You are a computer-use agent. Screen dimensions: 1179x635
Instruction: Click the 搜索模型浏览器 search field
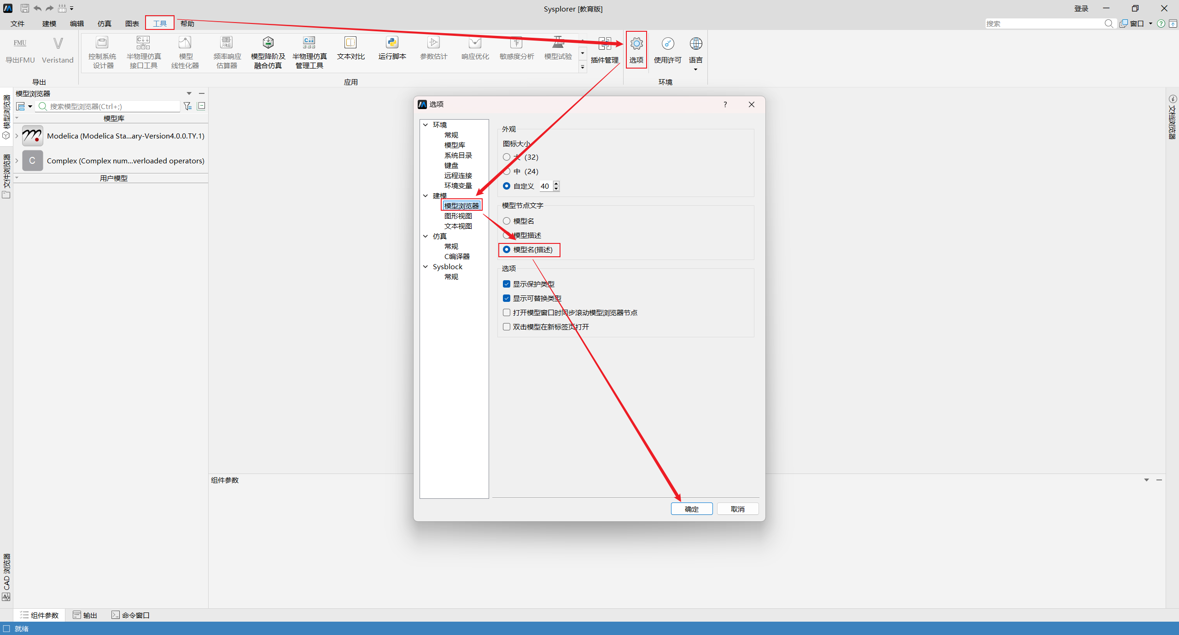109,106
